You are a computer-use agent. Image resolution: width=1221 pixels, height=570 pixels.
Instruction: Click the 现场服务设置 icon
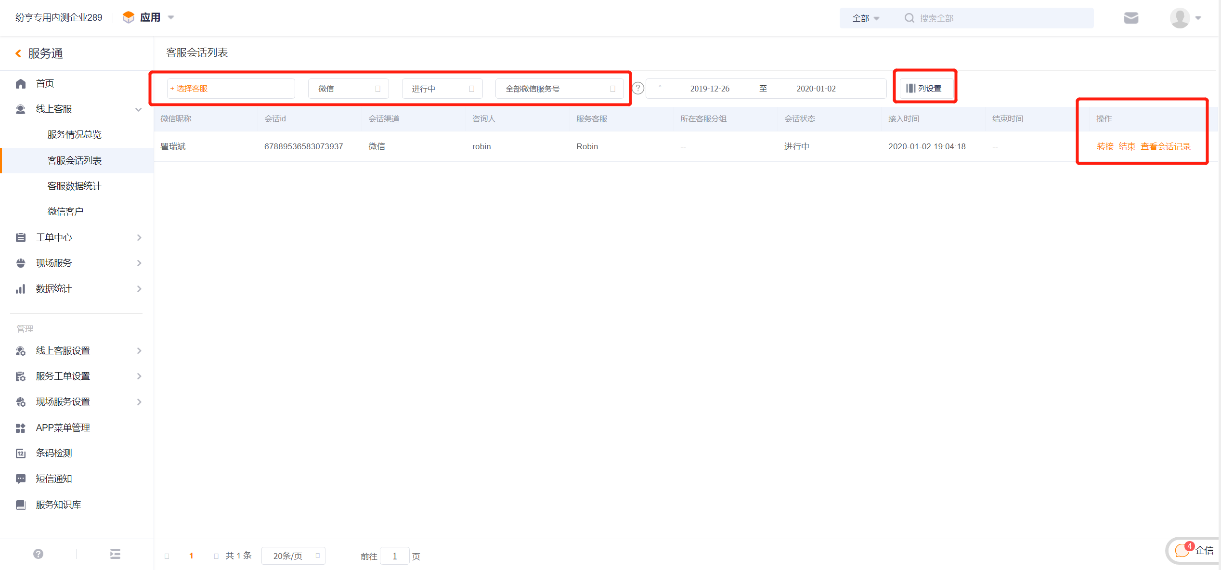click(20, 402)
